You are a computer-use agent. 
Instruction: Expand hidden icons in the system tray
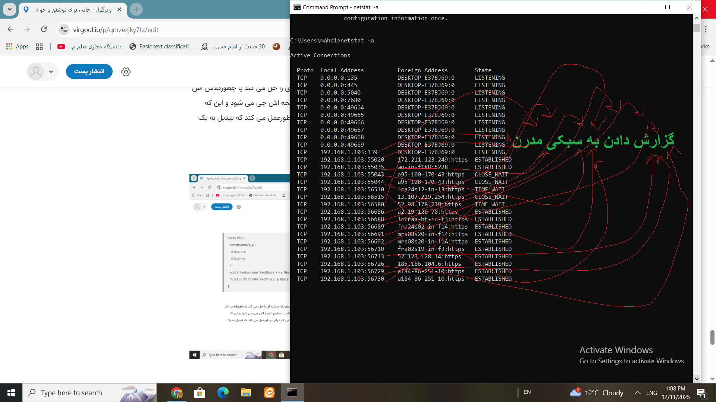(x=638, y=393)
